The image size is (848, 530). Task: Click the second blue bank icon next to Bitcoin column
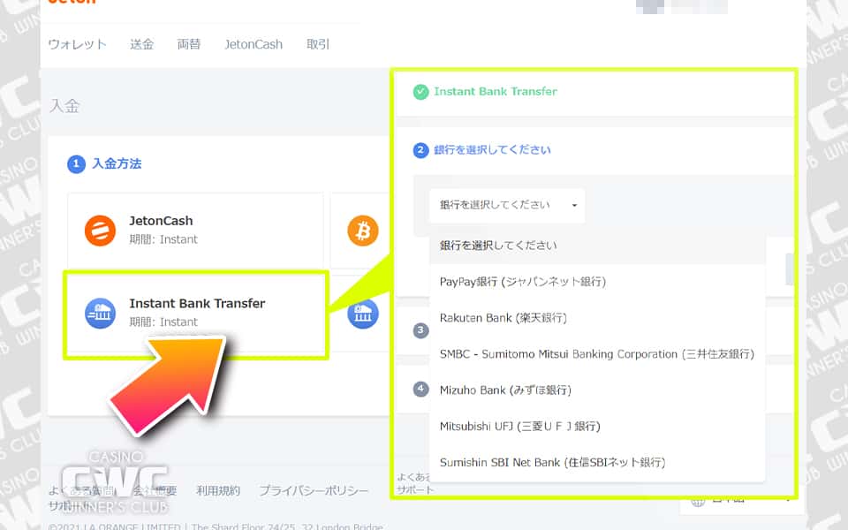coord(363,313)
